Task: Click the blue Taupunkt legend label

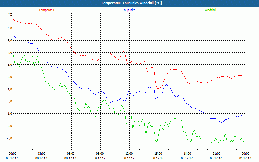Action: point(128,10)
